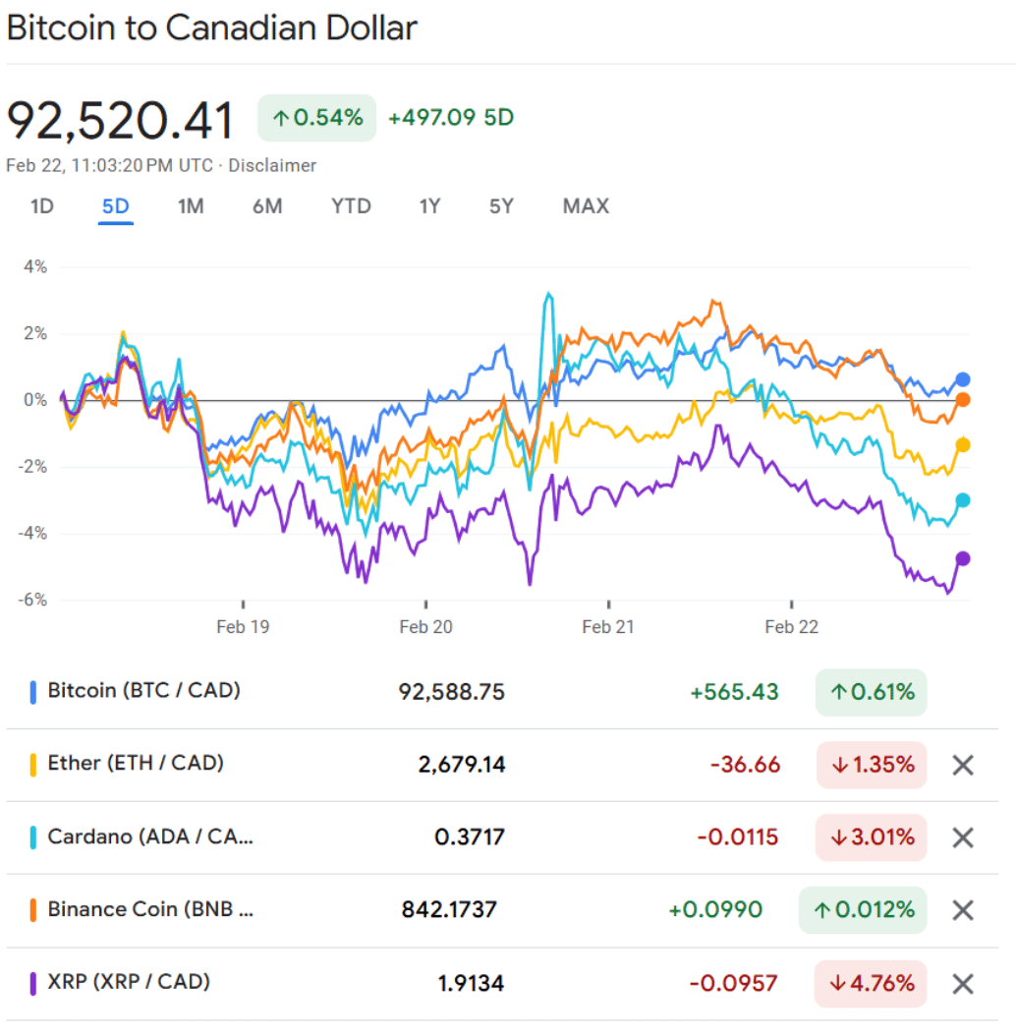1016x1036 pixels.
Task: Remove Cardano from the comparison list
Action: coord(963,837)
